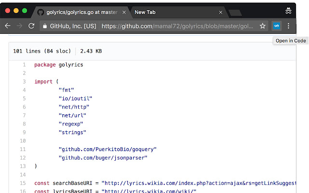Click the red close window button
The width and height of the screenshot is (309, 193).
pyautogui.click(x=8, y=11)
